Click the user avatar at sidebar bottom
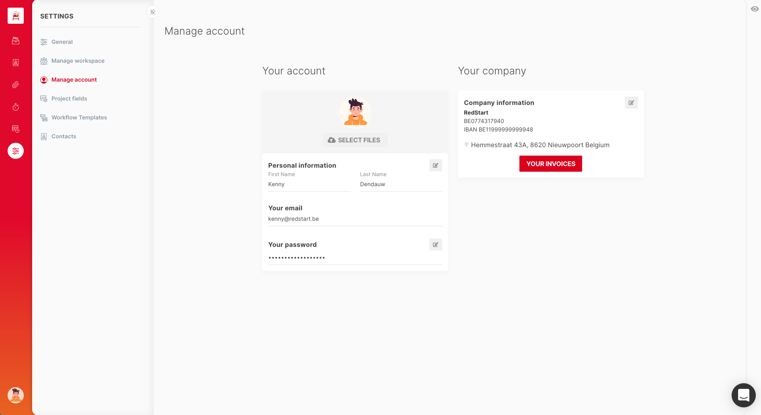This screenshot has height=415, width=761. tap(16, 395)
